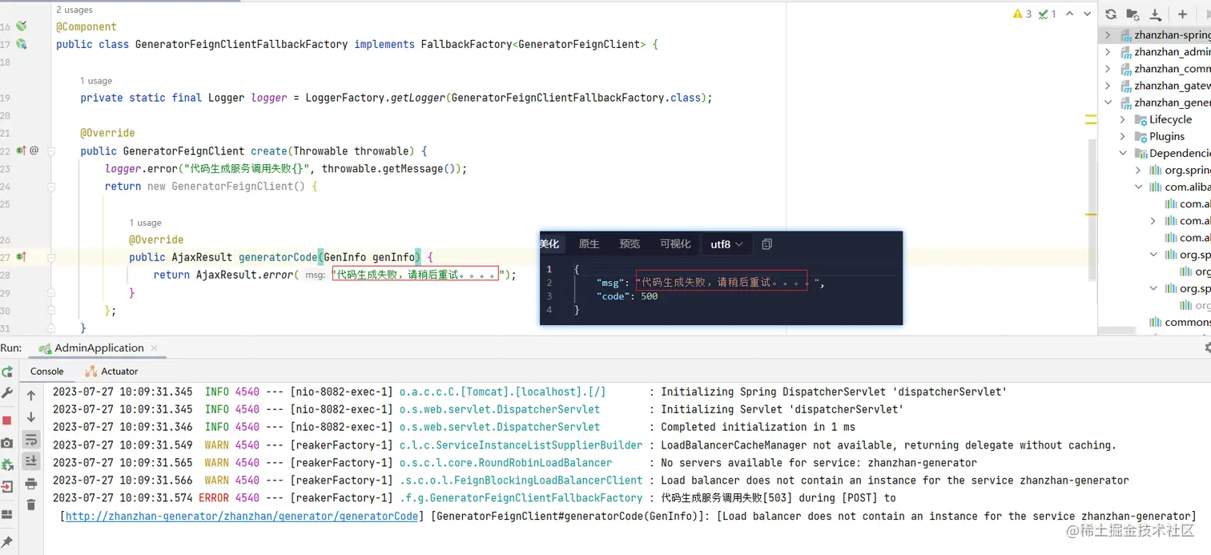The width and height of the screenshot is (1211, 555).
Task: Select 可视化 tab in JSON viewer
Action: [x=675, y=244]
